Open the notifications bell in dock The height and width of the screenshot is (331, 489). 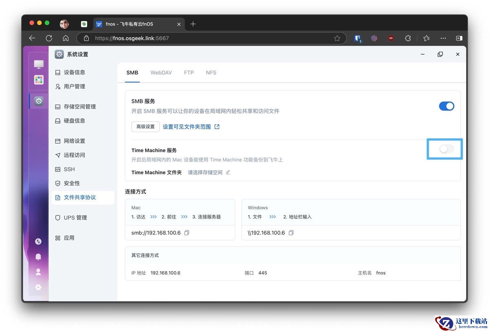pyautogui.click(x=38, y=257)
